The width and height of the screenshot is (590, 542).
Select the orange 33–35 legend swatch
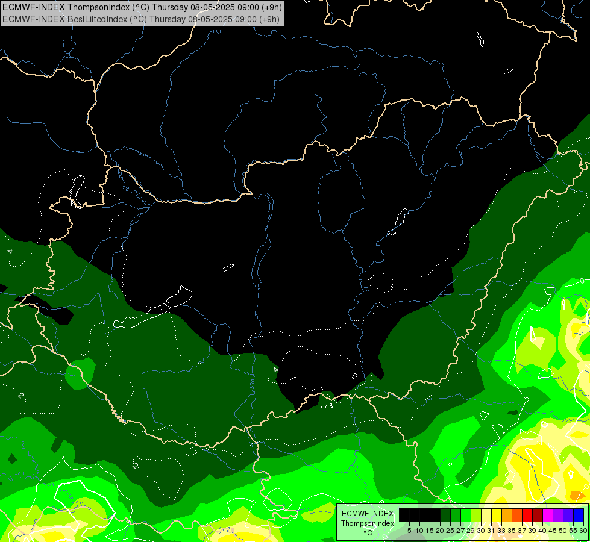(507, 515)
